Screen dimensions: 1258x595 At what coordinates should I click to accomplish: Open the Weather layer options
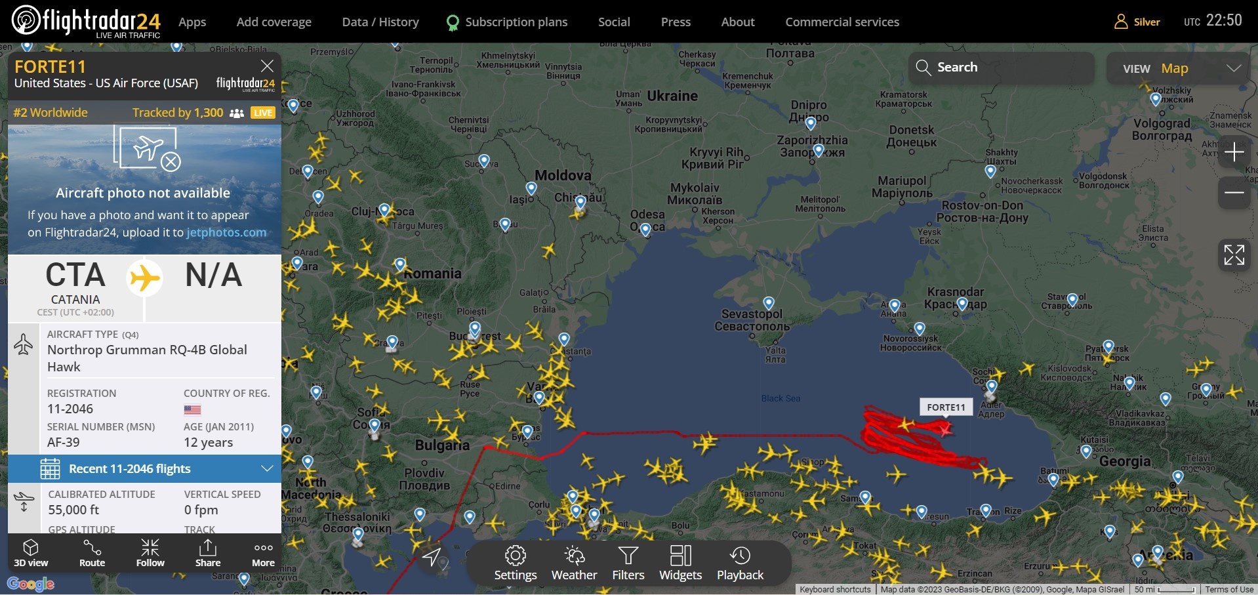click(x=574, y=564)
